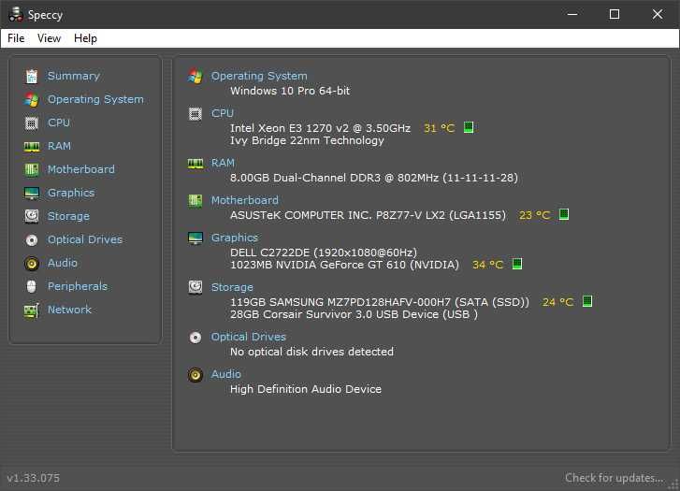Click the RAM heading link in main panel

coord(223,163)
